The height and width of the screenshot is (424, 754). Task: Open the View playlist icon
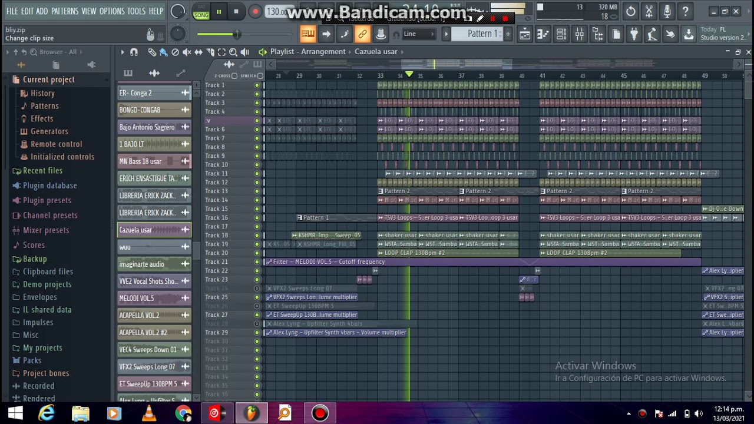[524, 34]
